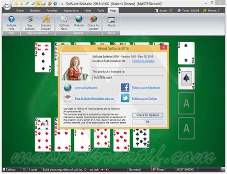The image size is (227, 174).
Task: Open SolSuite Help from the ribbon
Action: pyautogui.click(x=11, y=23)
